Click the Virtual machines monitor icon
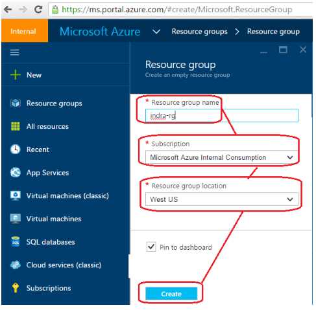Image resolution: width=316 pixels, height=310 pixels. (16, 219)
